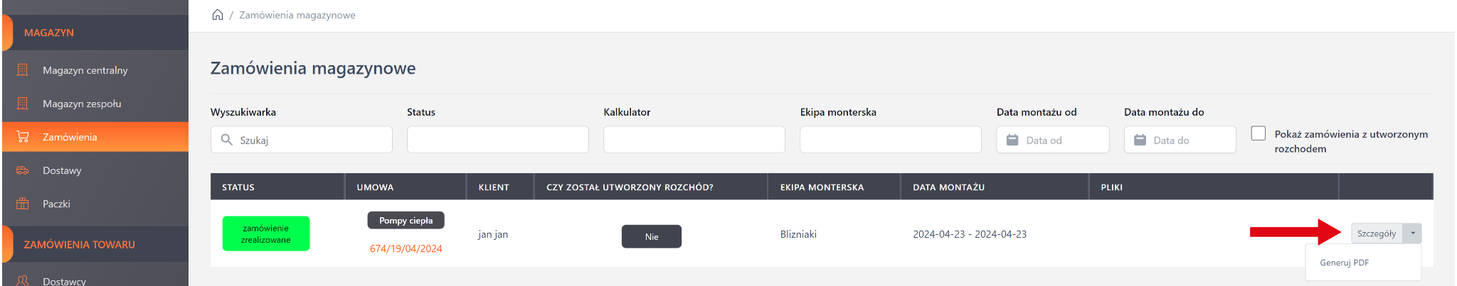Click the calendar icon in Data od
Image resolution: width=1457 pixels, height=286 pixels.
coord(1012,140)
